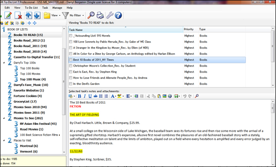Select 'GroceryList (17)' list
The height and width of the screenshot is (167, 276).
[25, 101]
